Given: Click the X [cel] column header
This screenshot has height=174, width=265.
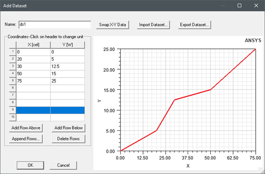Looking at the screenshot, I should pyautogui.click(x=33, y=45).
